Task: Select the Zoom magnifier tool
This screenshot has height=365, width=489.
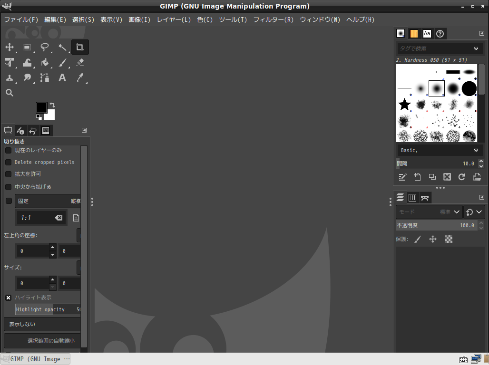Action: pos(10,93)
